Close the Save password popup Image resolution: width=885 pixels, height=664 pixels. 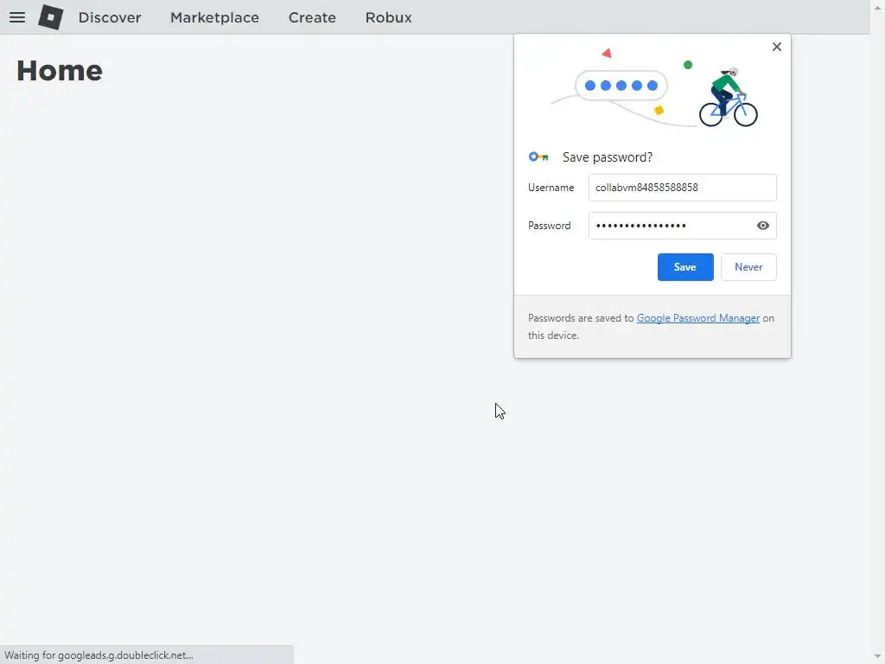tap(777, 47)
